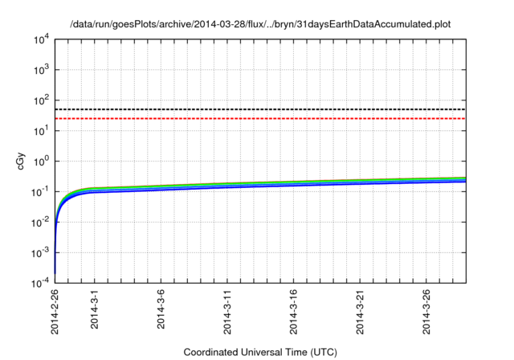Click the 2014-3-11 date tick label
This screenshot has width=514, height=360.
227,312
